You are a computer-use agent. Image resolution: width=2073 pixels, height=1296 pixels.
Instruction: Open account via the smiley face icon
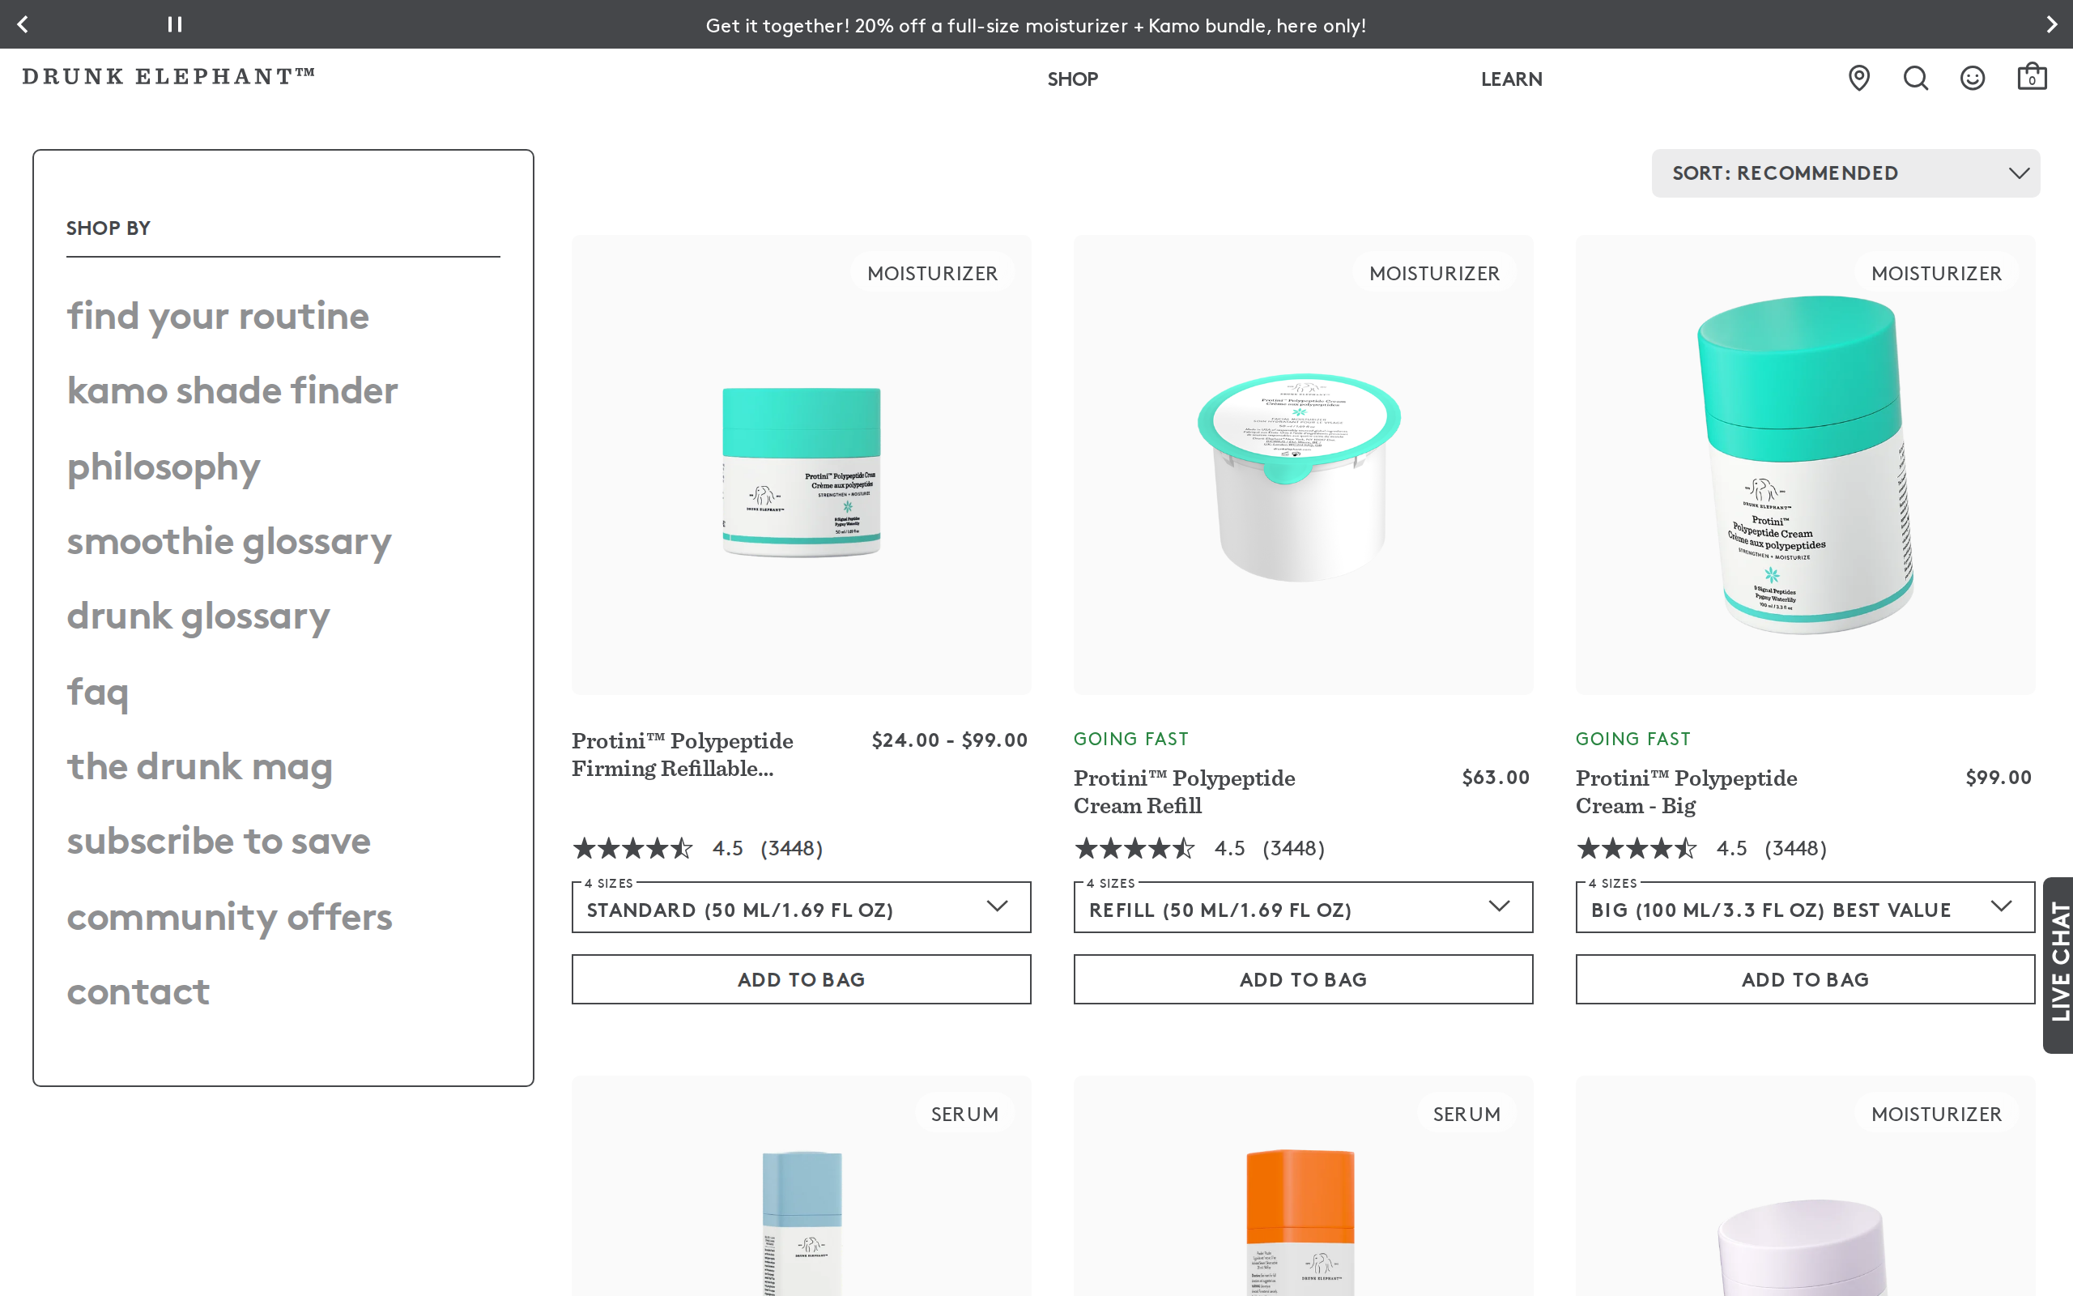(x=1972, y=78)
